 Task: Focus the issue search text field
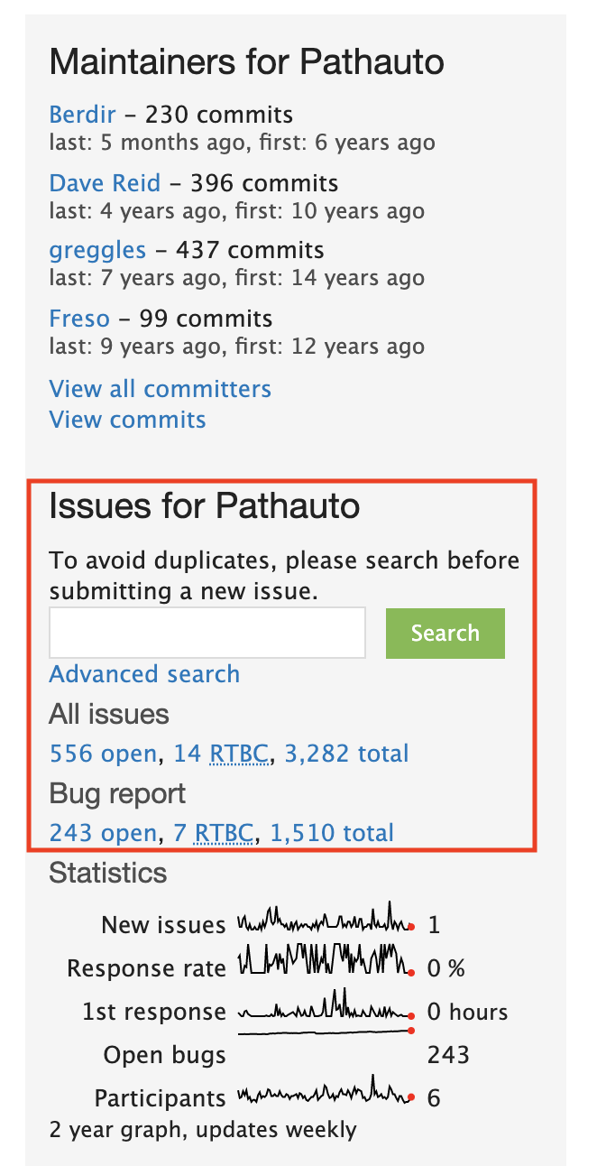coord(207,633)
